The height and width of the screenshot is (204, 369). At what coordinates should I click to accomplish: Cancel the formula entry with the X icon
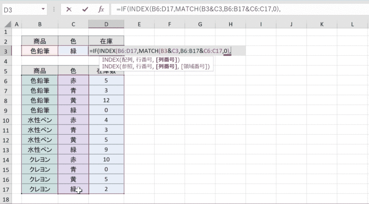click(69, 9)
